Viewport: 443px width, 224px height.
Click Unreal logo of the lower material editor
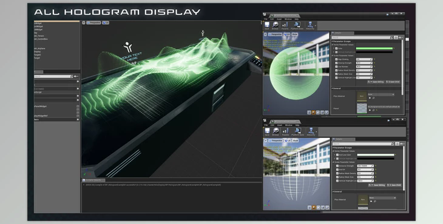point(265,120)
